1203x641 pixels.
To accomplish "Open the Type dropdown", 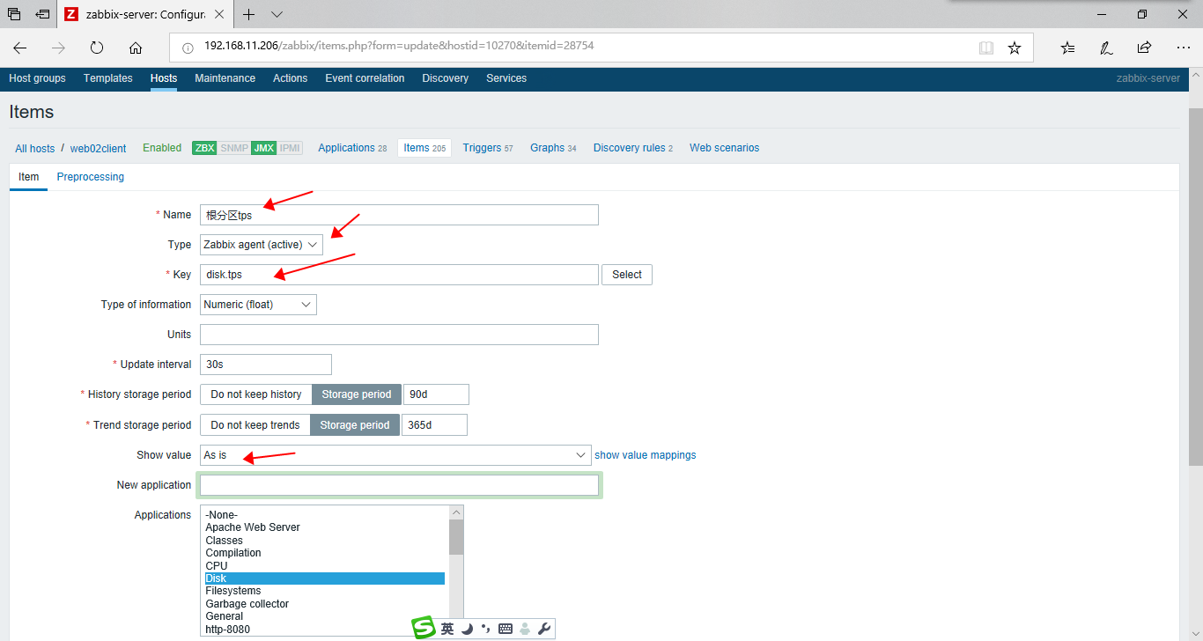I will coord(262,245).
